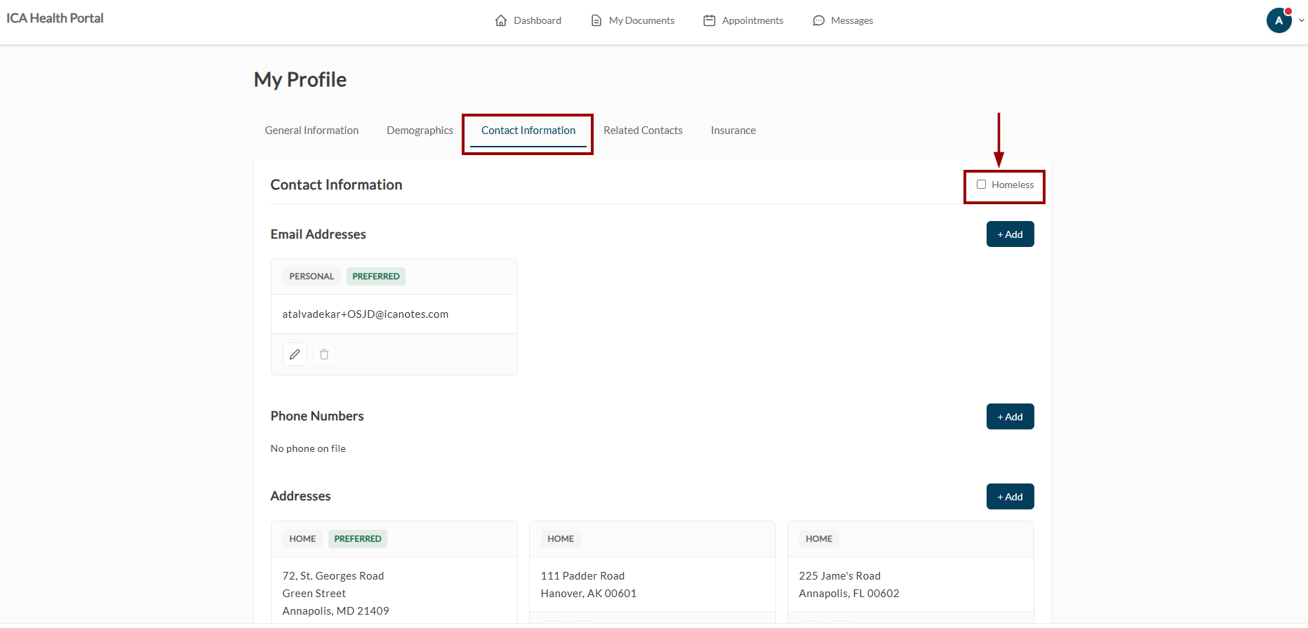Click the 111 Padder Road address
The width and height of the screenshot is (1308, 628).
pyautogui.click(x=582, y=576)
